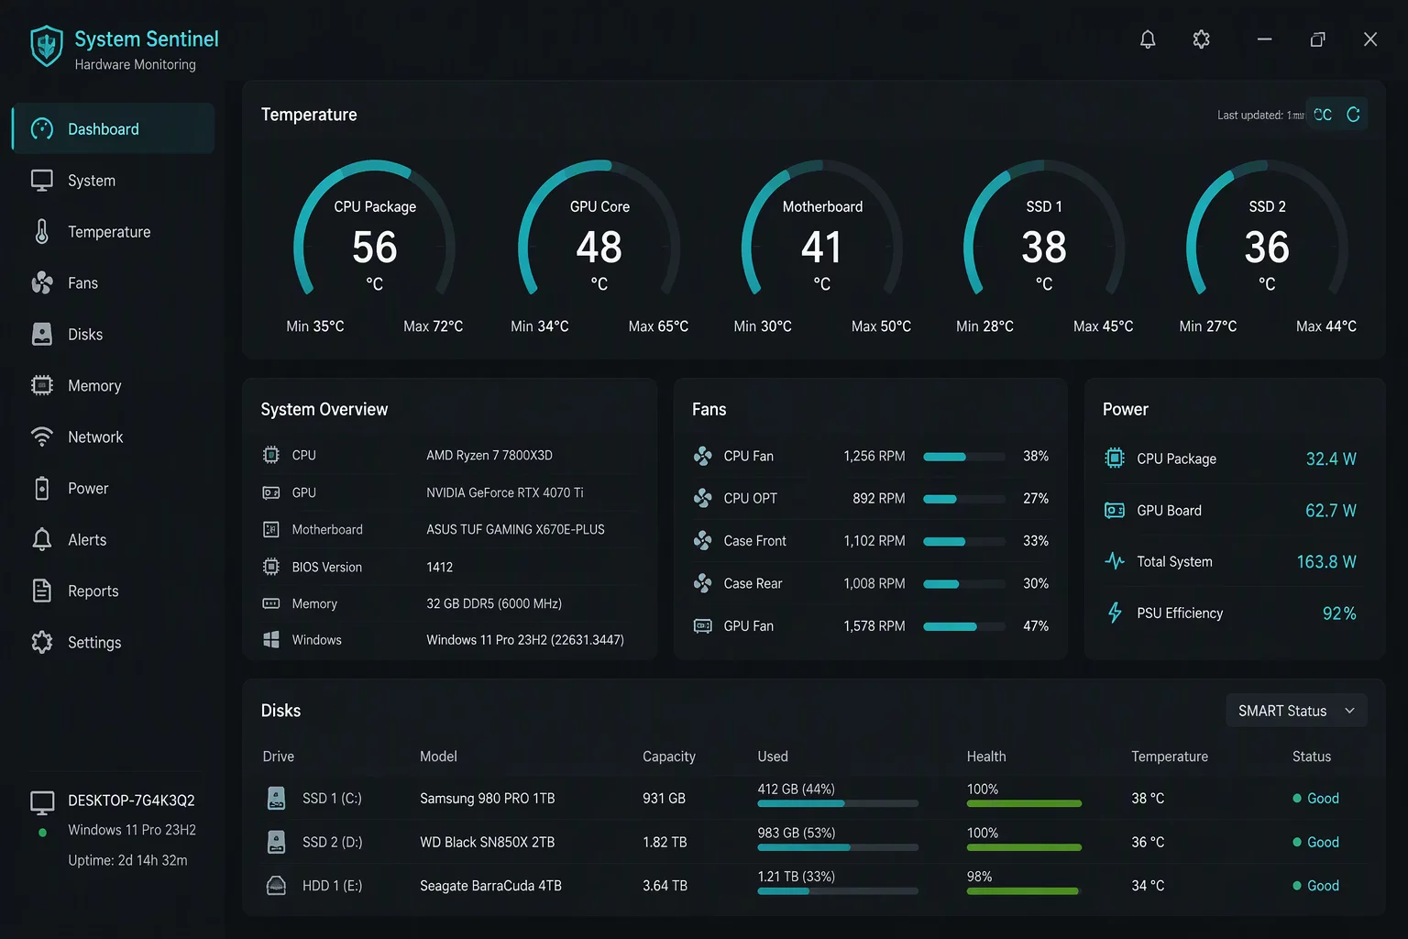Screen dimensions: 1408x939
Task: Click the NVIDIA GeForce RTX 4070 Ti text
Action: (x=505, y=492)
